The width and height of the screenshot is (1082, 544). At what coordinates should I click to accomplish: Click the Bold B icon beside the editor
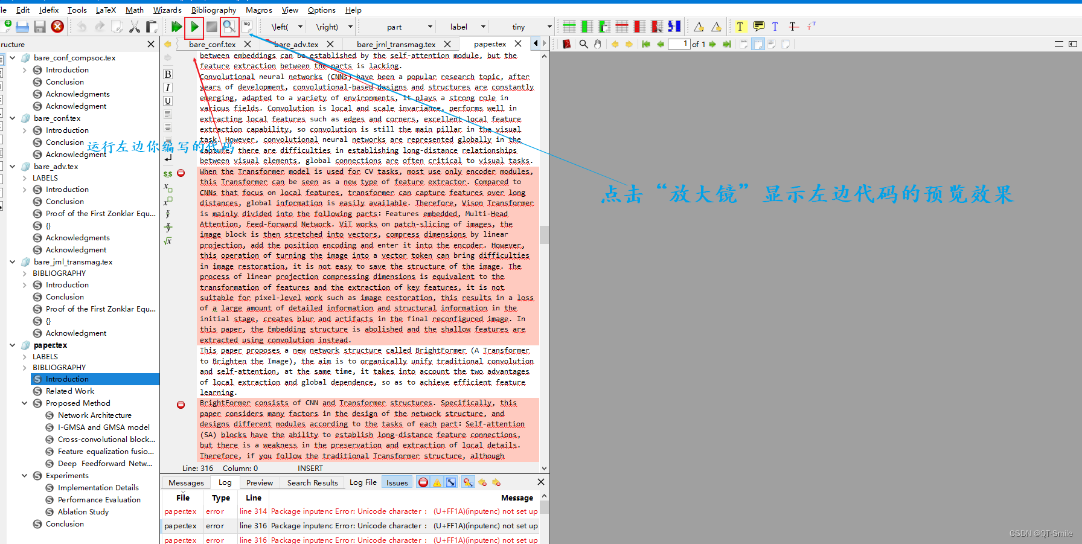[168, 74]
